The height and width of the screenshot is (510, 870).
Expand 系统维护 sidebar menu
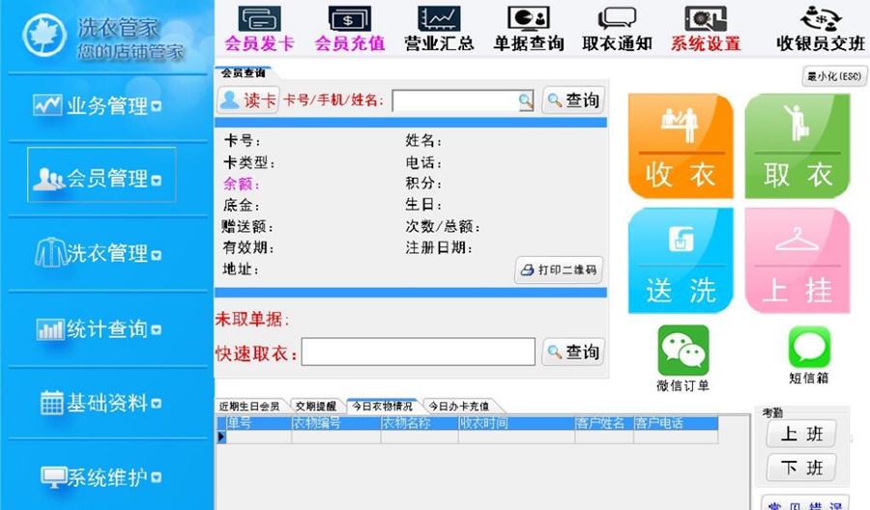pyautogui.click(x=101, y=477)
